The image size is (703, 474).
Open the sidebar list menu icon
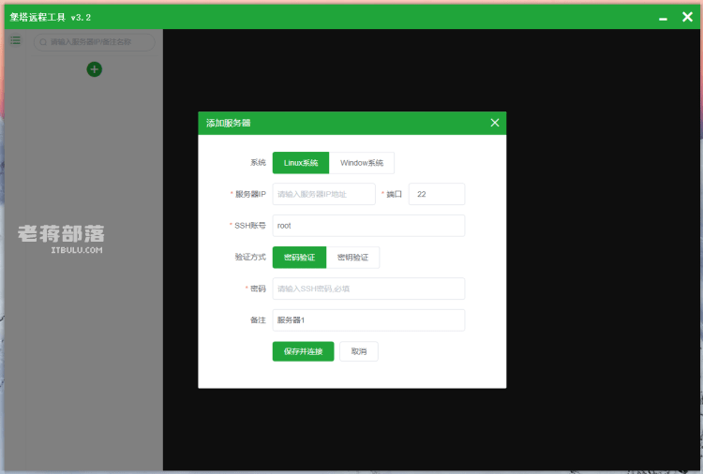coord(16,41)
